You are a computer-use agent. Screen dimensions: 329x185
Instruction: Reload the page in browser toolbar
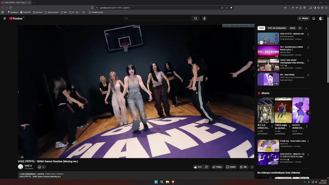click(x=11, y=8)
